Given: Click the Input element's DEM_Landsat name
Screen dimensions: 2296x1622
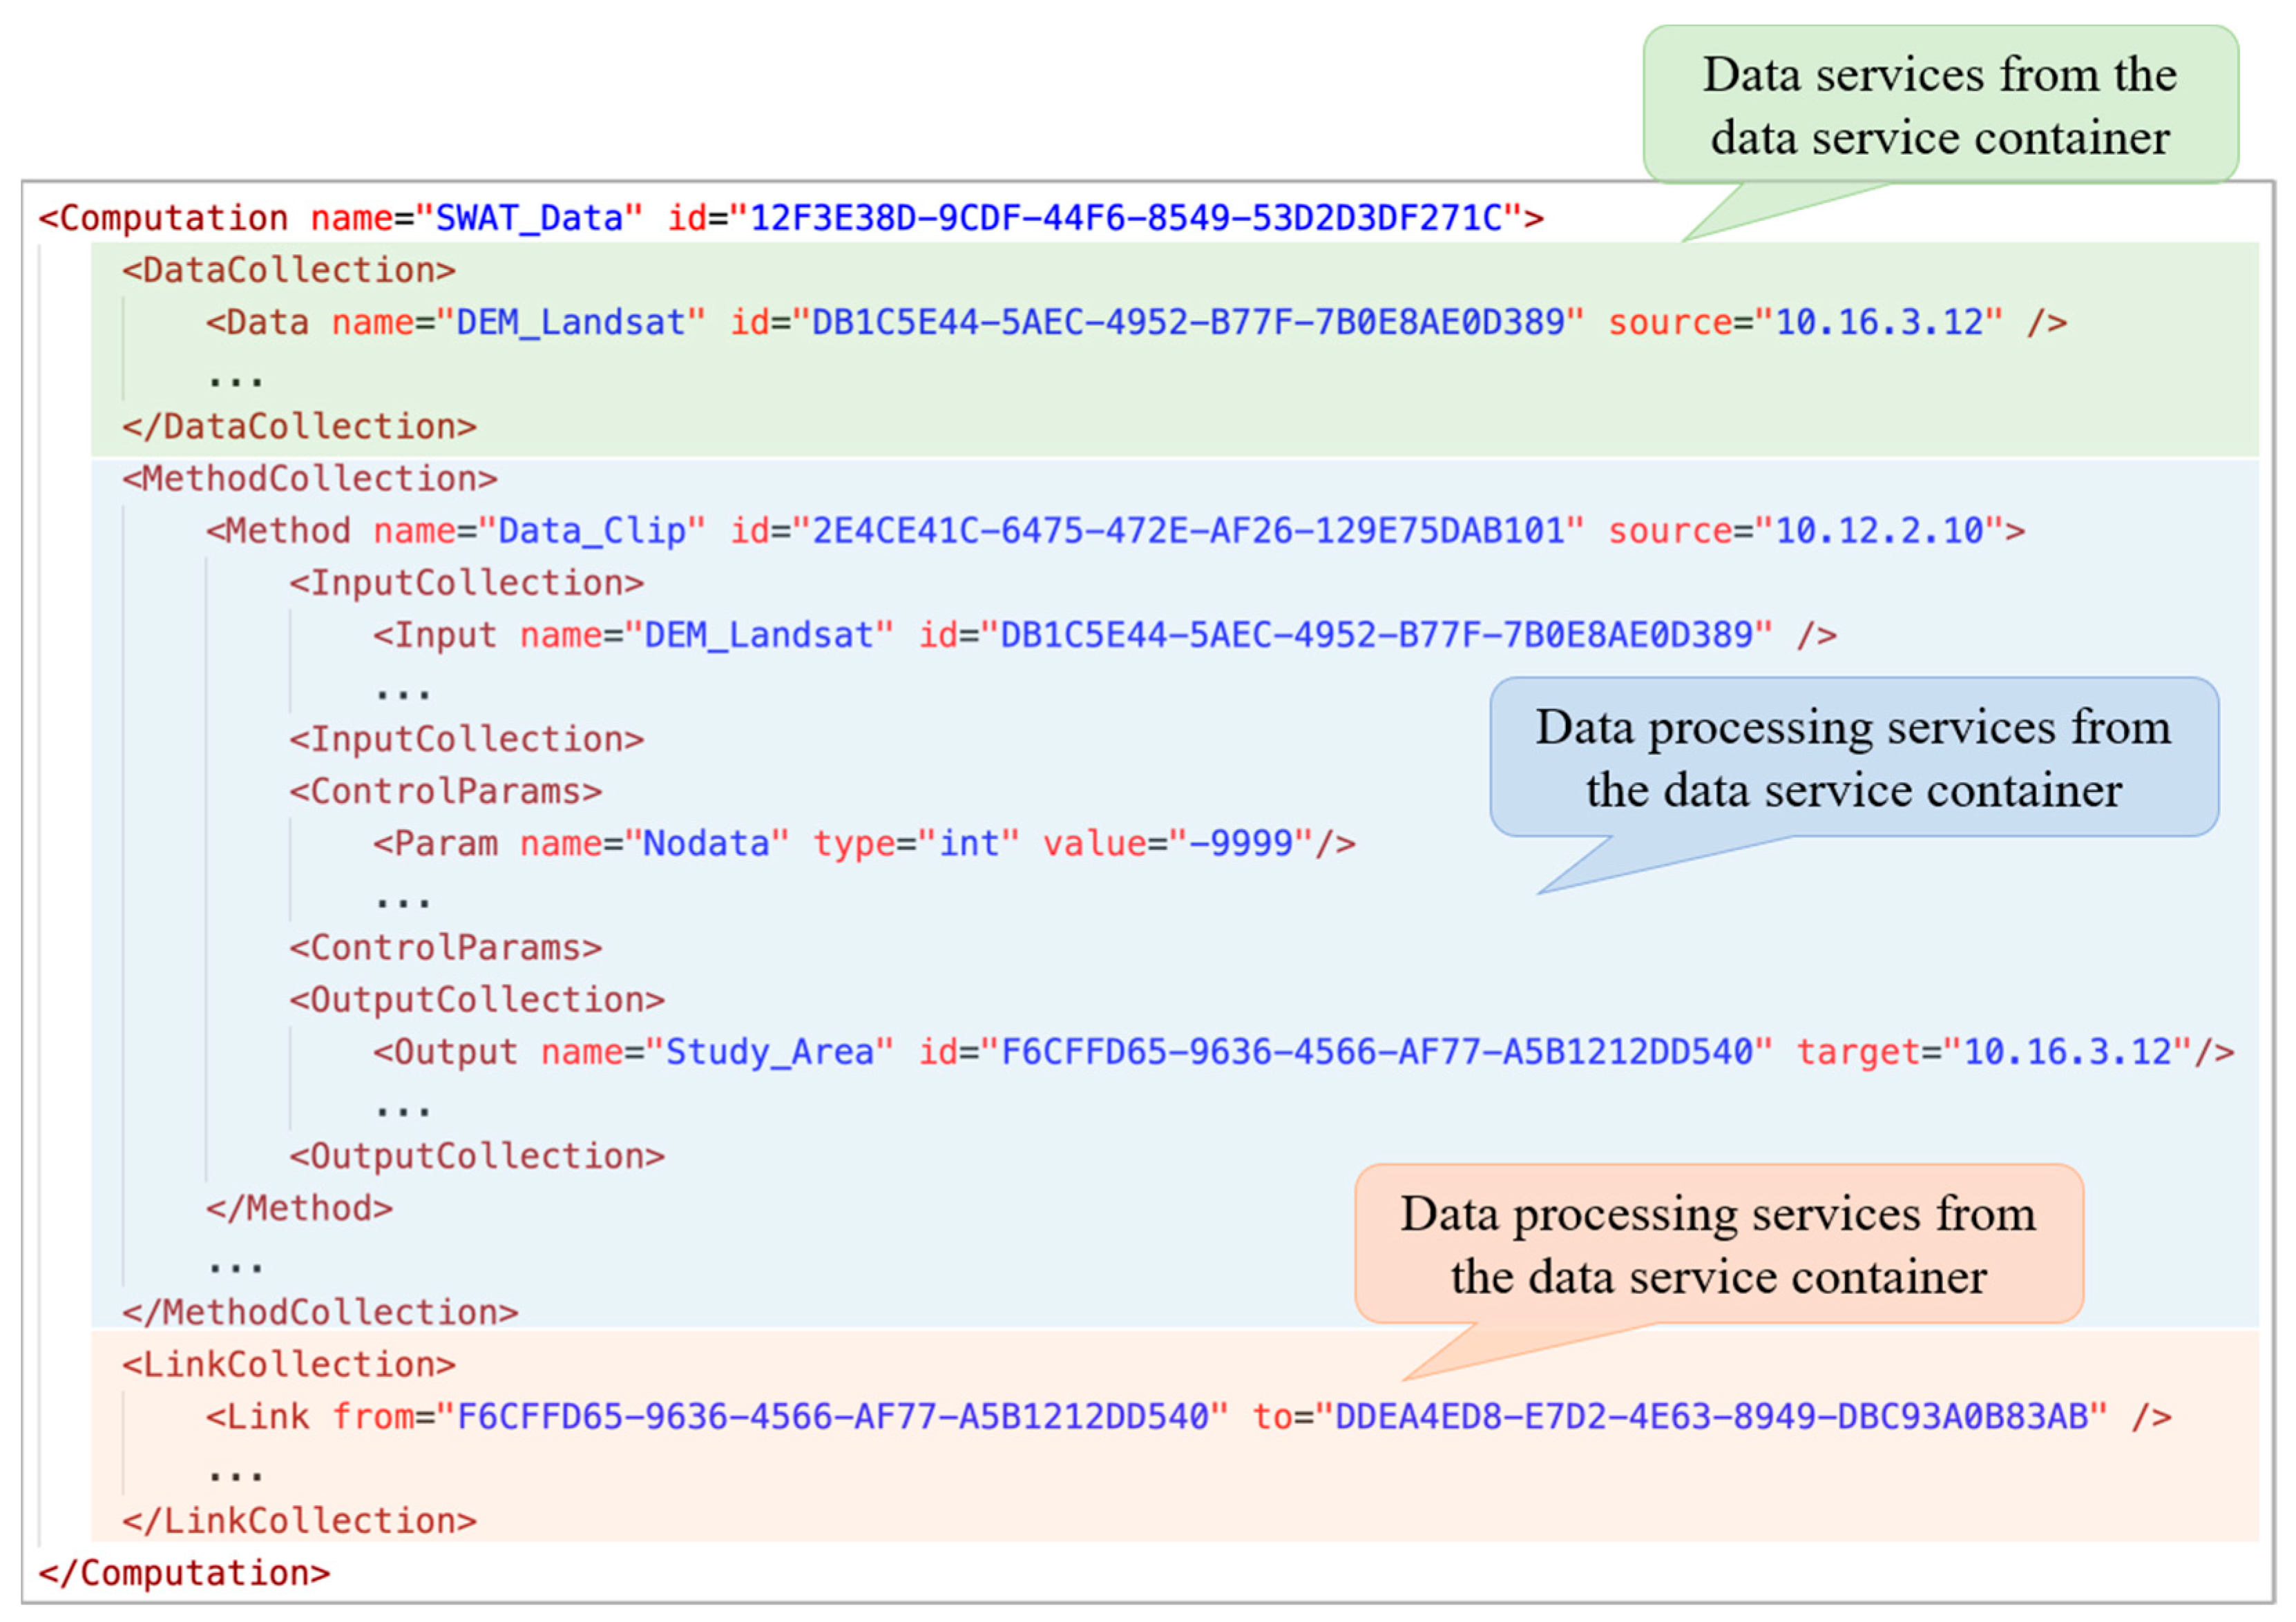Looking at the screenshot, I should coord(758,635).
